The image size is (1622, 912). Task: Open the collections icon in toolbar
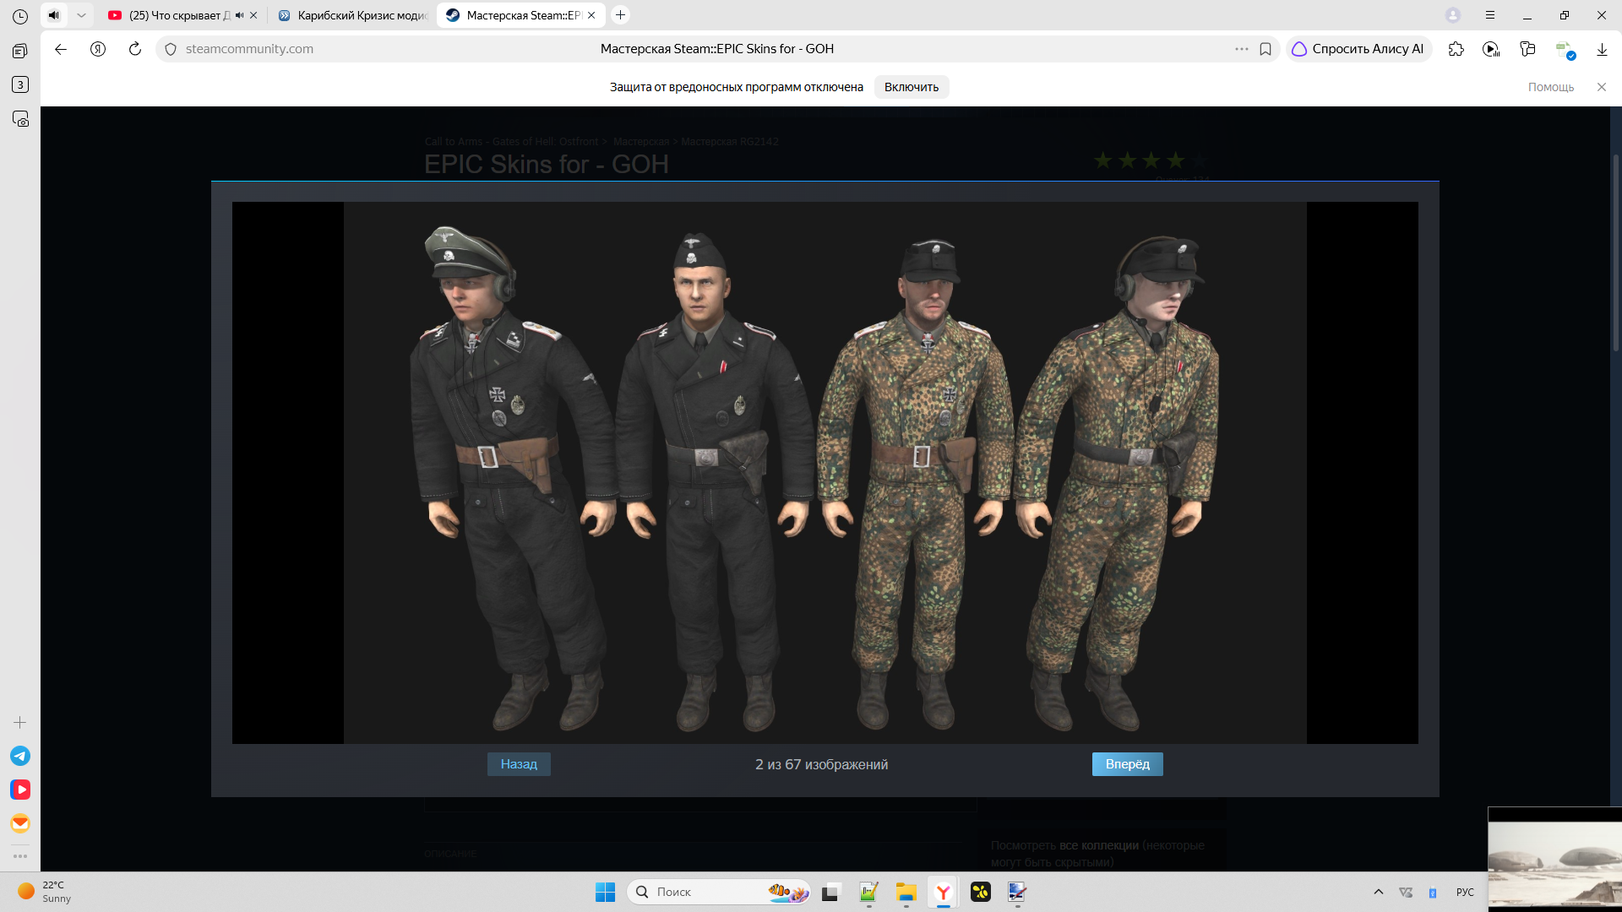point(1527,49)
